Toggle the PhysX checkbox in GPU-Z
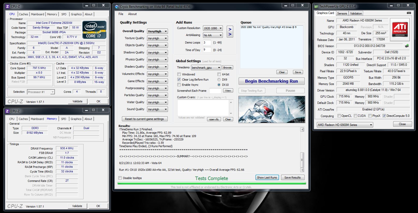 tap(370, 116)
